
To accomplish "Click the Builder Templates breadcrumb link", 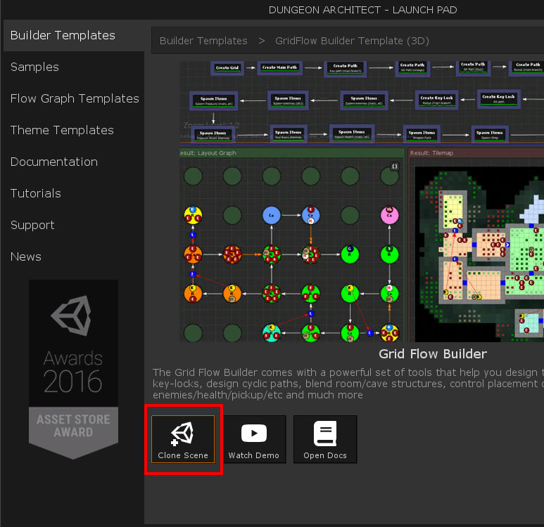I will 203,41.
